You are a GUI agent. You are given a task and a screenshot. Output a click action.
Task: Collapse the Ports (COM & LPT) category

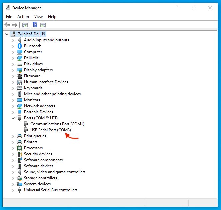click(x=13, y=118)
